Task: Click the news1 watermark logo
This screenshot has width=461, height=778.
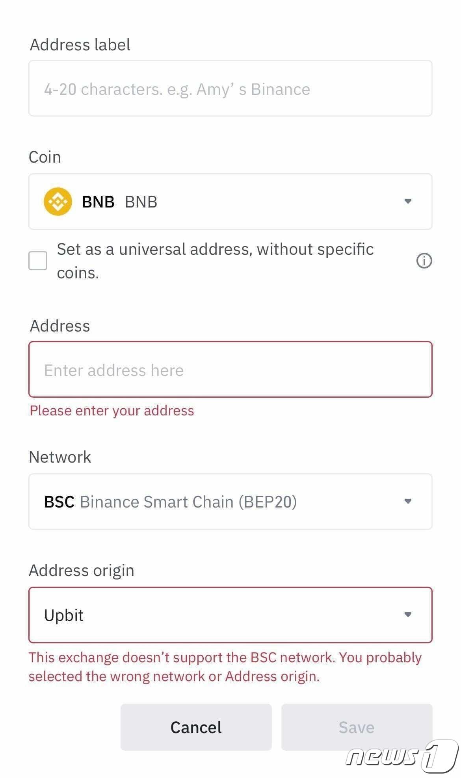Action: 402,755
